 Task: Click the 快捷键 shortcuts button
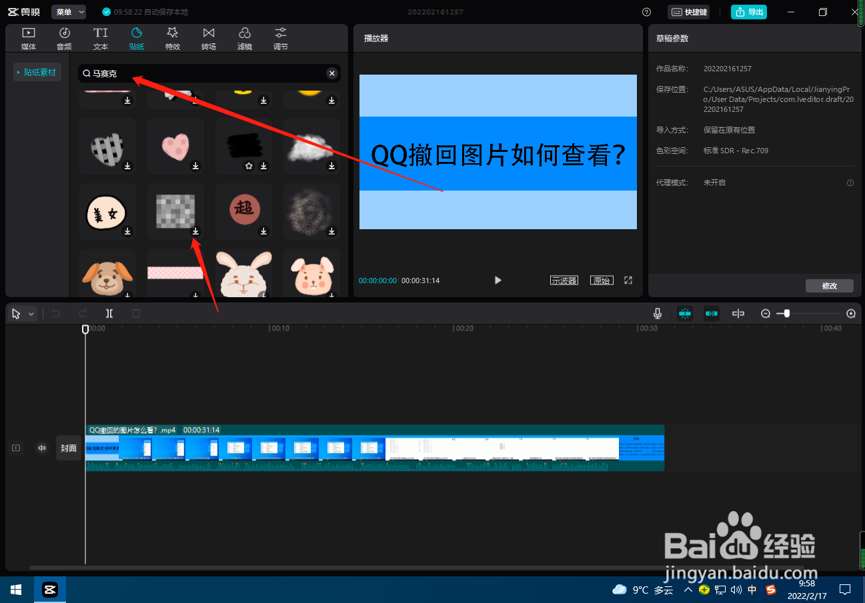pyautogui.click(x=688, y=12)
